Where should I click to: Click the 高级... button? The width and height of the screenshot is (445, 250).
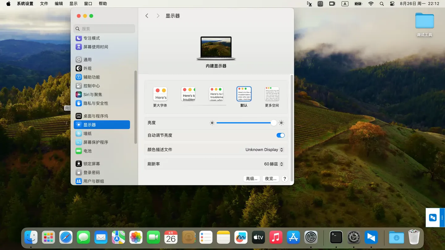[x=252, y=179]
